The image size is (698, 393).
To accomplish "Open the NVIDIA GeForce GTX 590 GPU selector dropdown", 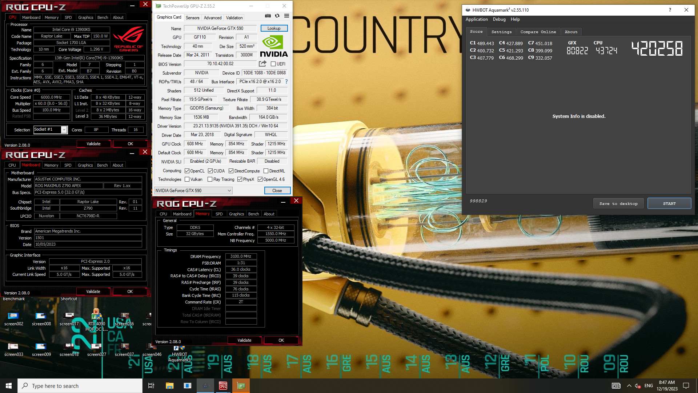I will pyautogui.click(x=193, y=190).
